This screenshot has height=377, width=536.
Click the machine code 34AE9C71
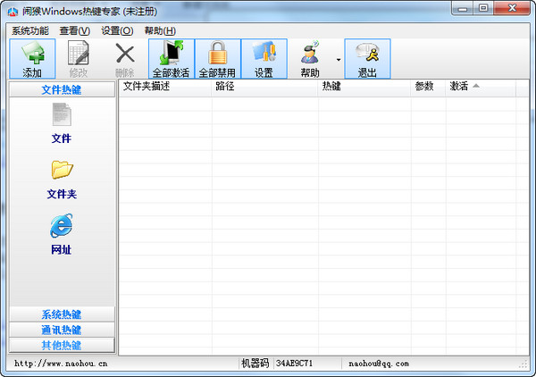pos(294,364)
